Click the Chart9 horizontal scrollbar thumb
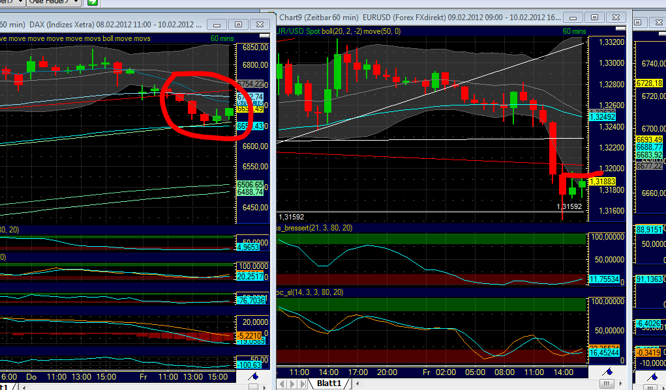666x390 pixels. pos(607,383)
